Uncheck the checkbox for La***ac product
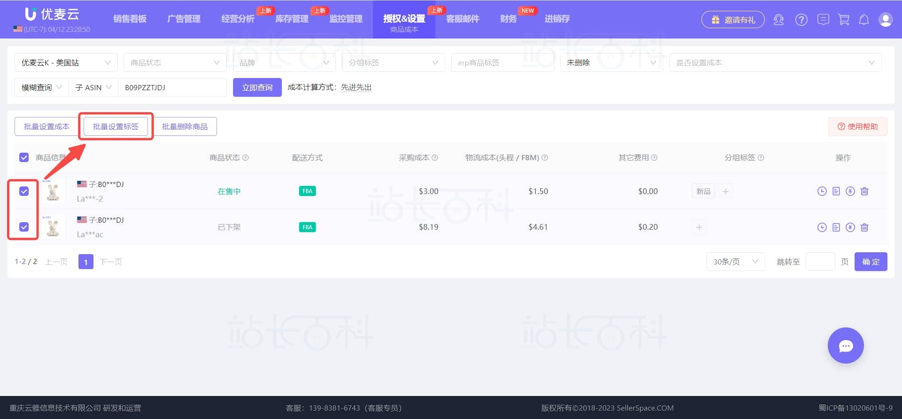 24,227
